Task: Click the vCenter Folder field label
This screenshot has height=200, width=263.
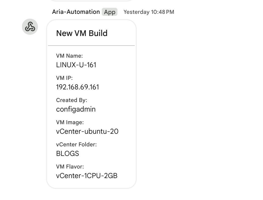Action: pos(76,145)
